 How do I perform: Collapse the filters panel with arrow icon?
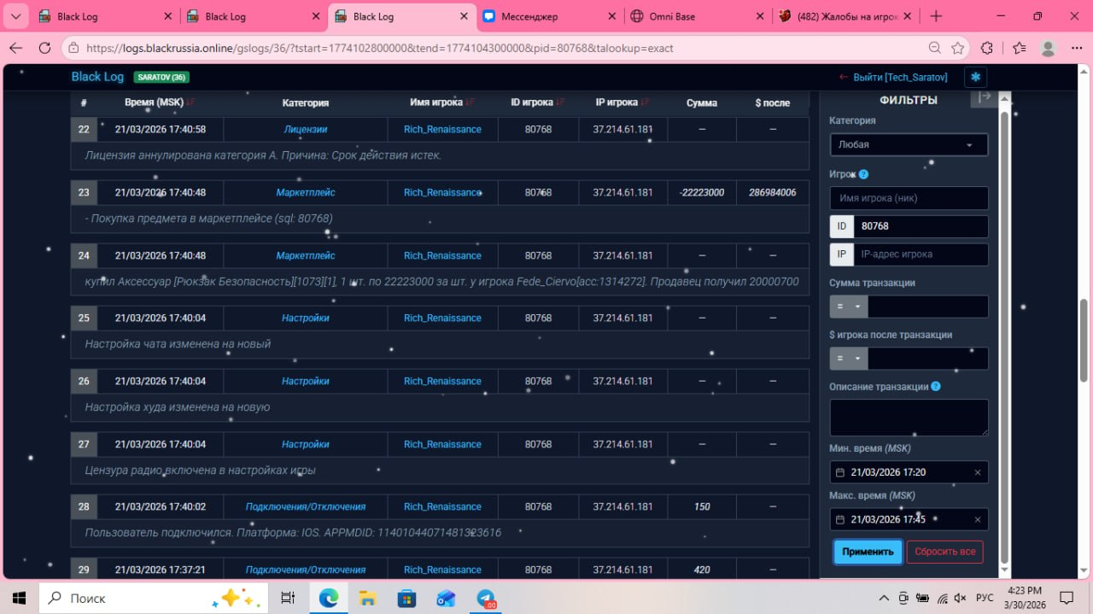(x=984, y=97)
